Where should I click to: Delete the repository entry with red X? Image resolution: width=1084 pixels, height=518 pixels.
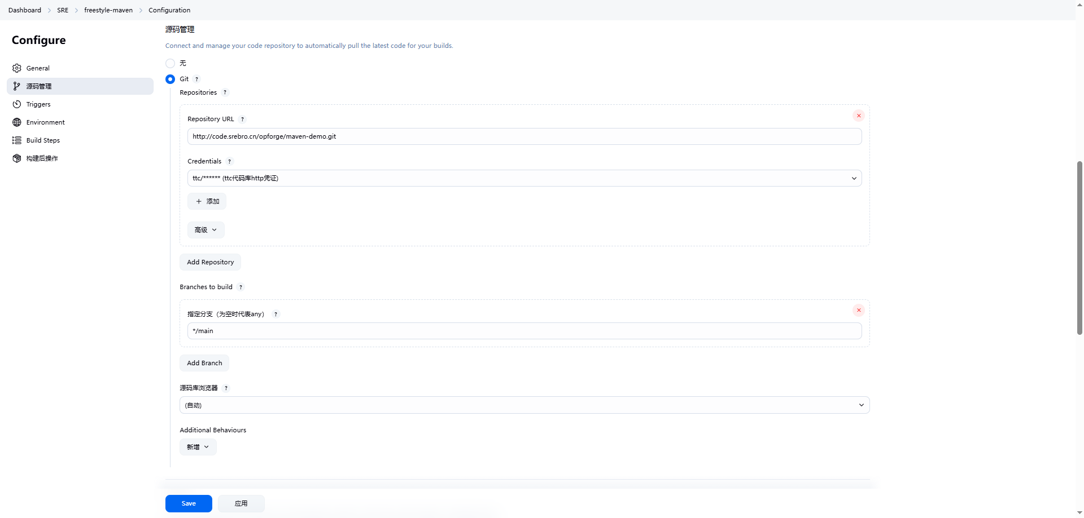tap(859, 116)
